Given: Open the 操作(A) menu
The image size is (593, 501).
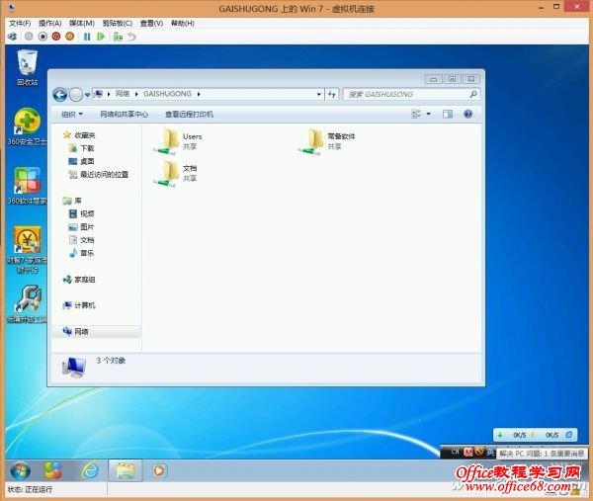Looking at the screenshot, I should point(50,24).
